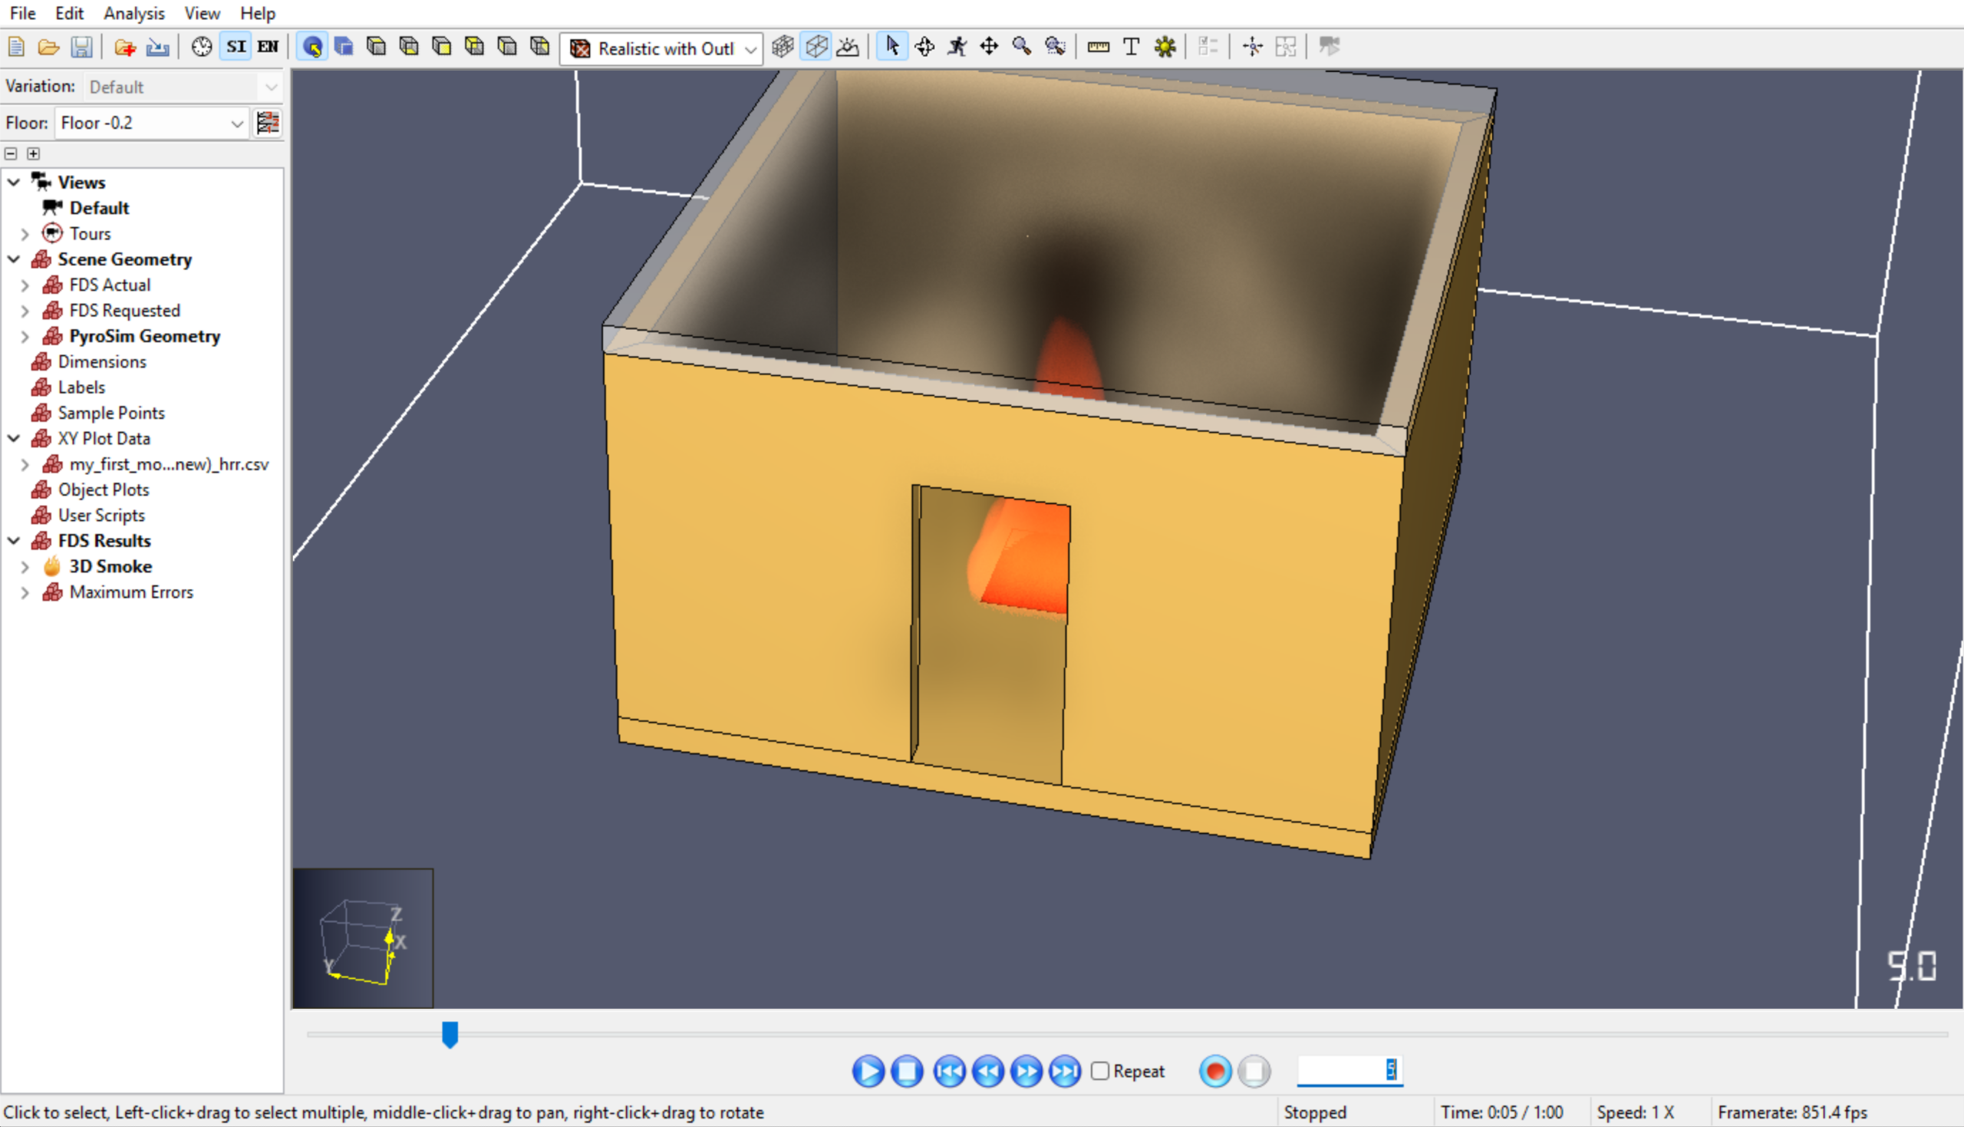Click the Play button

pos(868,1071)
